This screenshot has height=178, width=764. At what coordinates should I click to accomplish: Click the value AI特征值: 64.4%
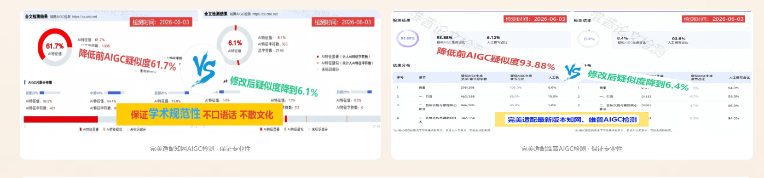pos(103,101)
